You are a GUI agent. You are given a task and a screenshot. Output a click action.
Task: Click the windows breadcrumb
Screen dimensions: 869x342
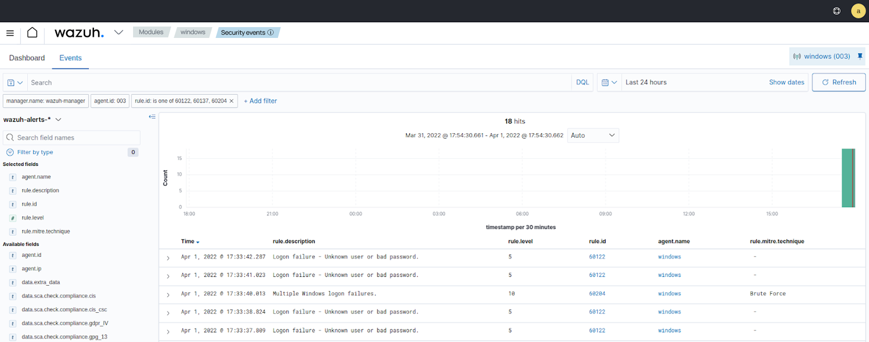tap(193, 32)
